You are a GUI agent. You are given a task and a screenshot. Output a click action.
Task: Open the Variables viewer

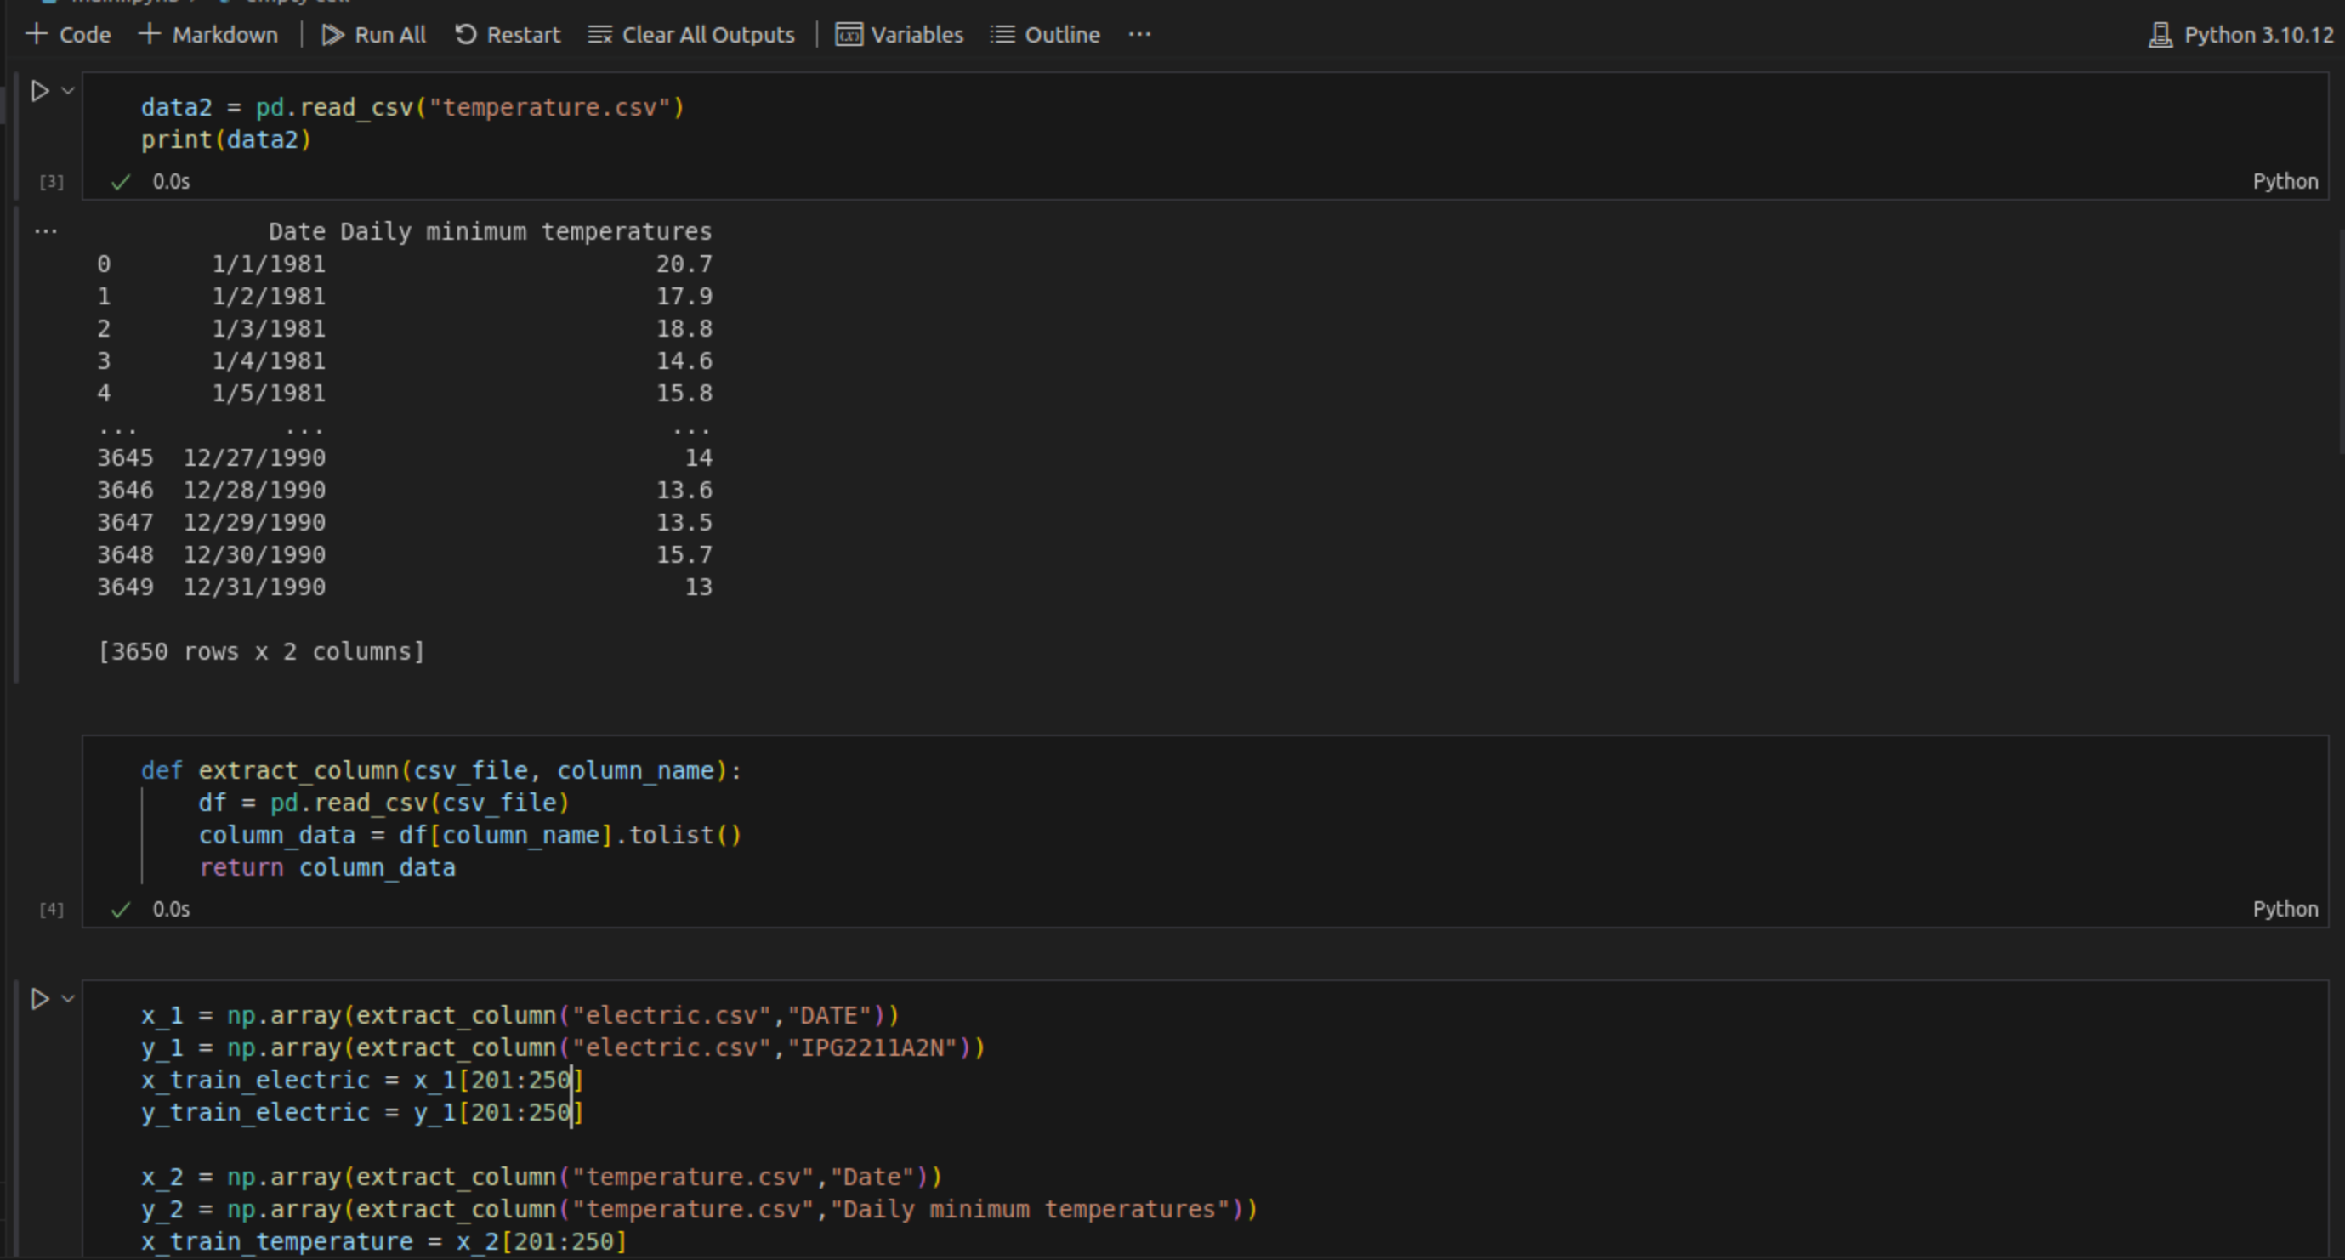(x=900, y=35)
